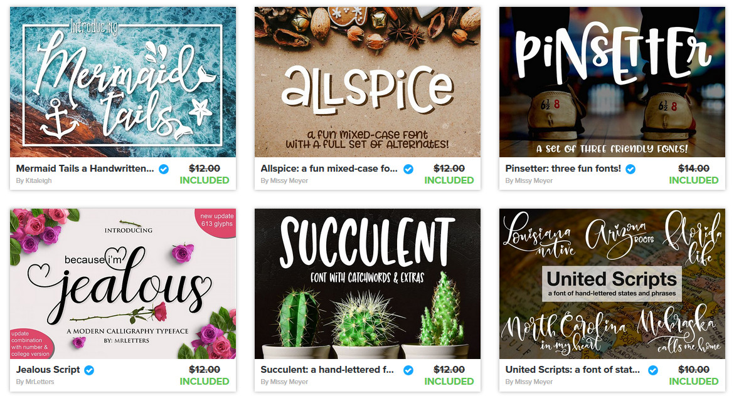
Task: Click verified checkmark beside Allspice title
Action: [x=408, y=169]
